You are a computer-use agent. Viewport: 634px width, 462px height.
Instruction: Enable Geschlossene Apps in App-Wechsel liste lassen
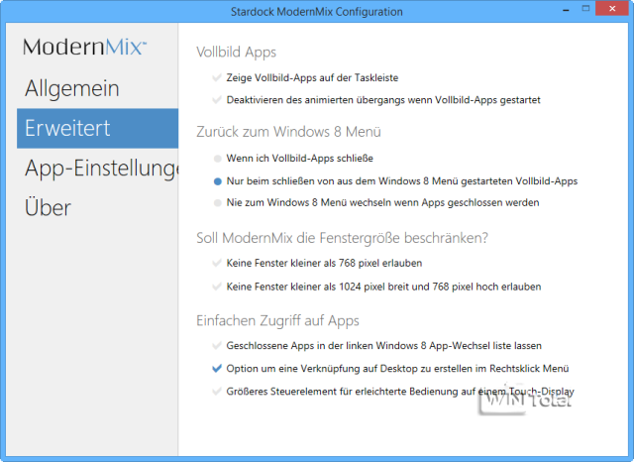point(217,345)
